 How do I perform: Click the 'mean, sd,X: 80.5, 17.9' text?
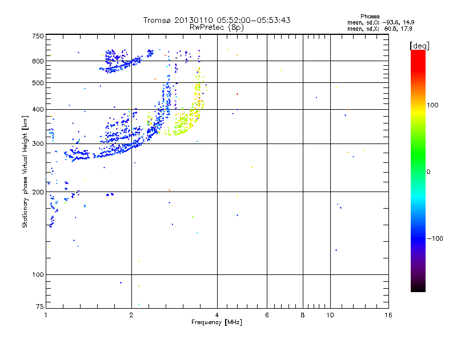click(379, 29)
